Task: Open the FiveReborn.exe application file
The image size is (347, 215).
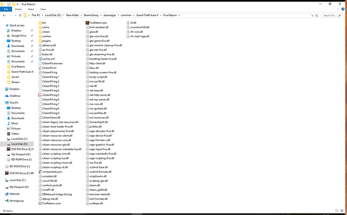Action: pos(96,23)
